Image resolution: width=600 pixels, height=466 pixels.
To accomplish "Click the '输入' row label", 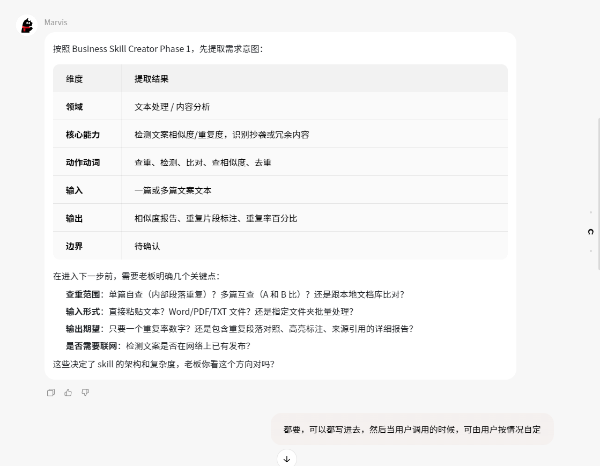I will 74,190.
